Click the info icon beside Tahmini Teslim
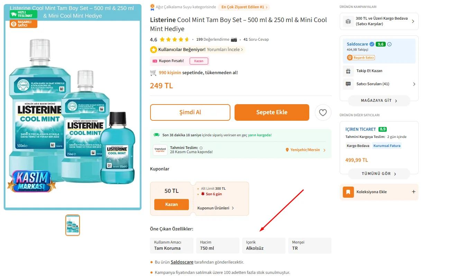Viewport: 457px width, 277px height. 201,148
